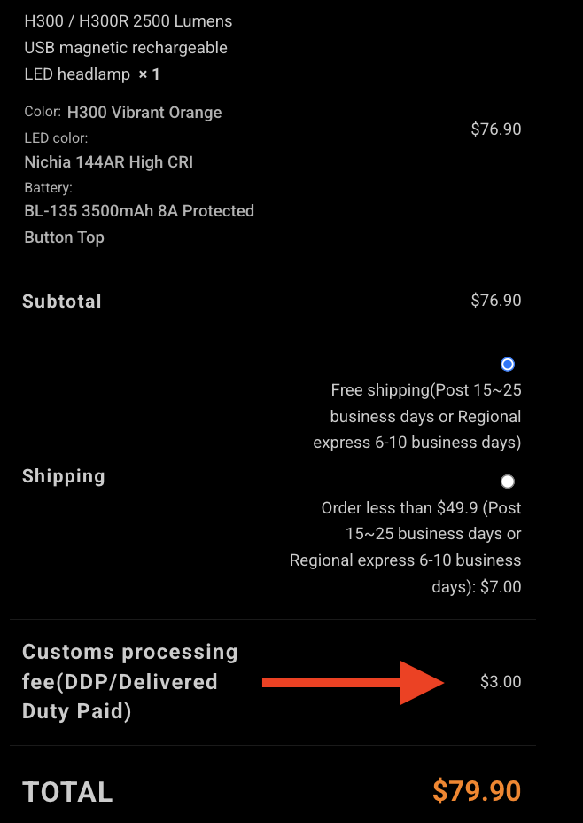The image size is (583, 823).
Task: Click the 'Battery:' attribute label
Action: [49, 188]
